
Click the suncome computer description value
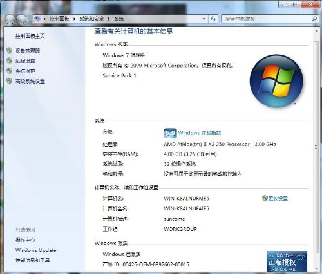click(175, 219)
